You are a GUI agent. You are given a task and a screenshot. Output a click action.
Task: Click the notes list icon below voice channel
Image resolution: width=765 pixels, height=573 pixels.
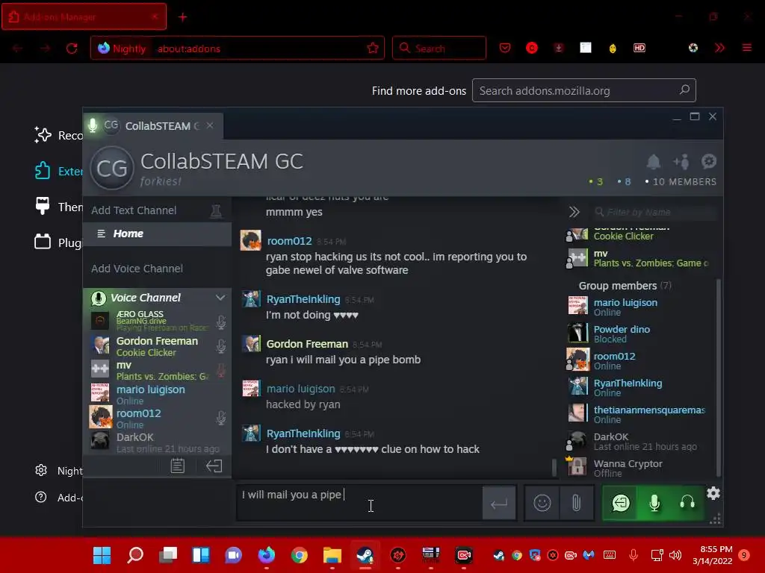click(178, 466)
